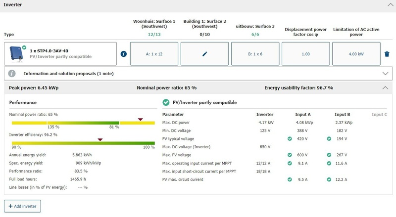This screenshot has width=396, height=217.
Task: Edit AC active power limit 4.00 kW
Action: (x=356, y=54)
